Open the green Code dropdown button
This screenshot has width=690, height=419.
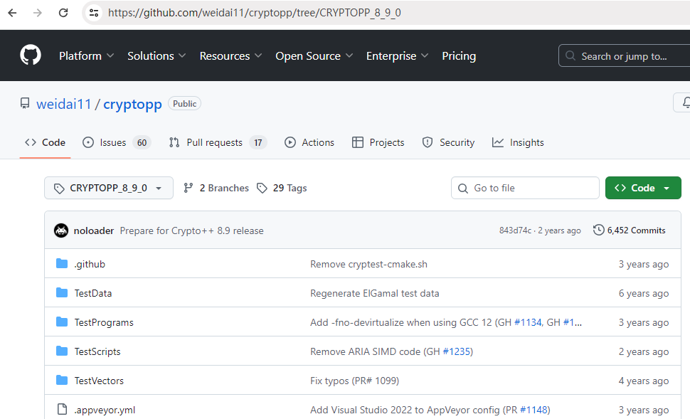click(x=643, y=188)
